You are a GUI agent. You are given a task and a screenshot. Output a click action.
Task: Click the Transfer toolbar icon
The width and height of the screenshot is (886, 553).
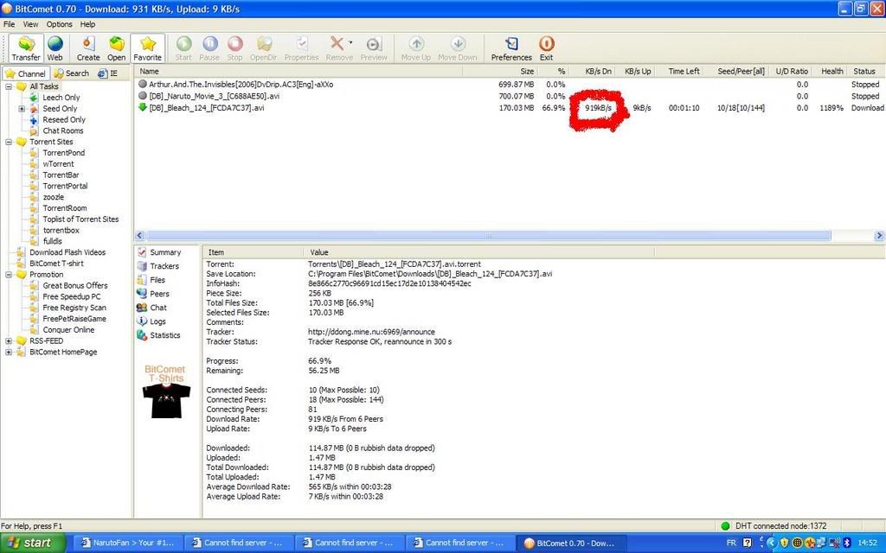click(26, 44)
